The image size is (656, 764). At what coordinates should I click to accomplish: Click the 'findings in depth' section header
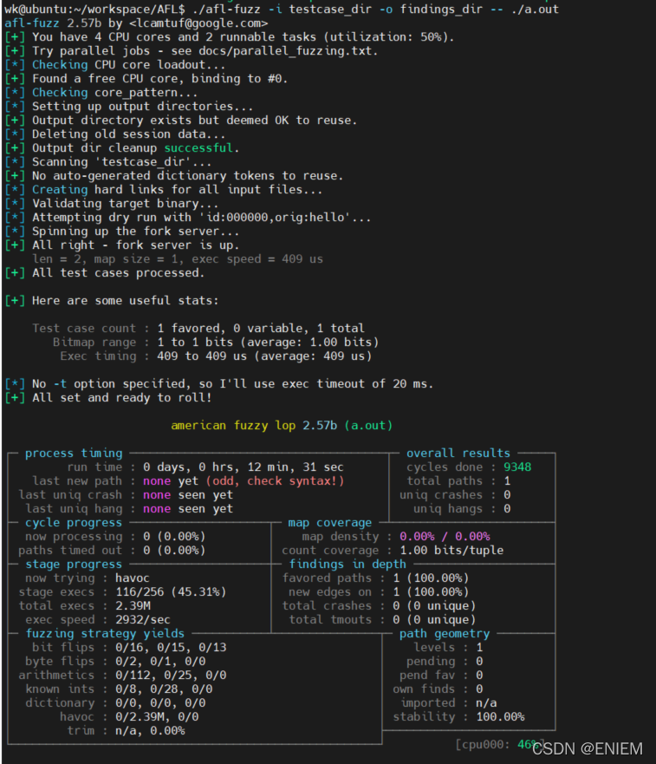click(347, 565)
